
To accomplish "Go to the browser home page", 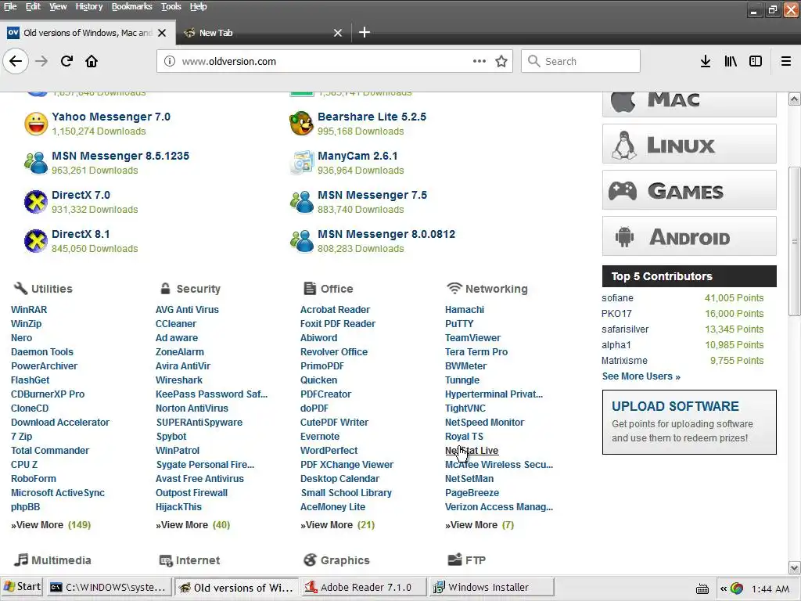I will (92, 61).
